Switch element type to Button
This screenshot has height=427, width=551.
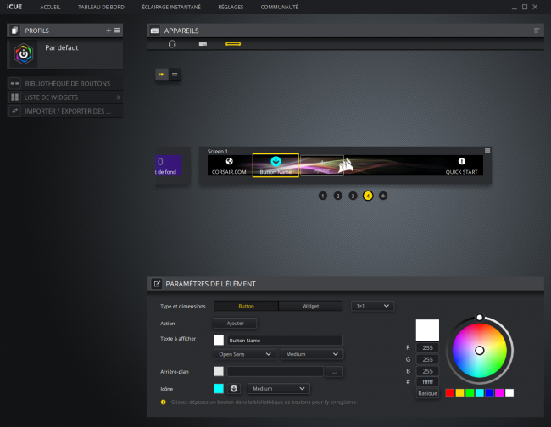[246, 306]
